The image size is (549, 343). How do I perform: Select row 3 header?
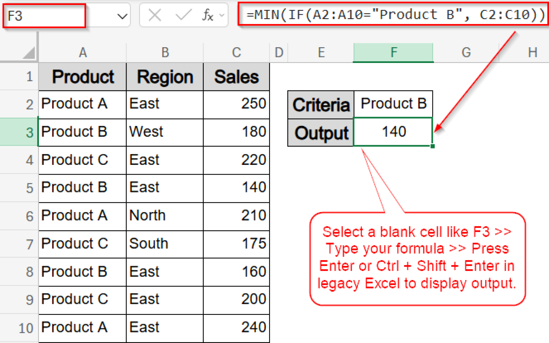point(30,132)
